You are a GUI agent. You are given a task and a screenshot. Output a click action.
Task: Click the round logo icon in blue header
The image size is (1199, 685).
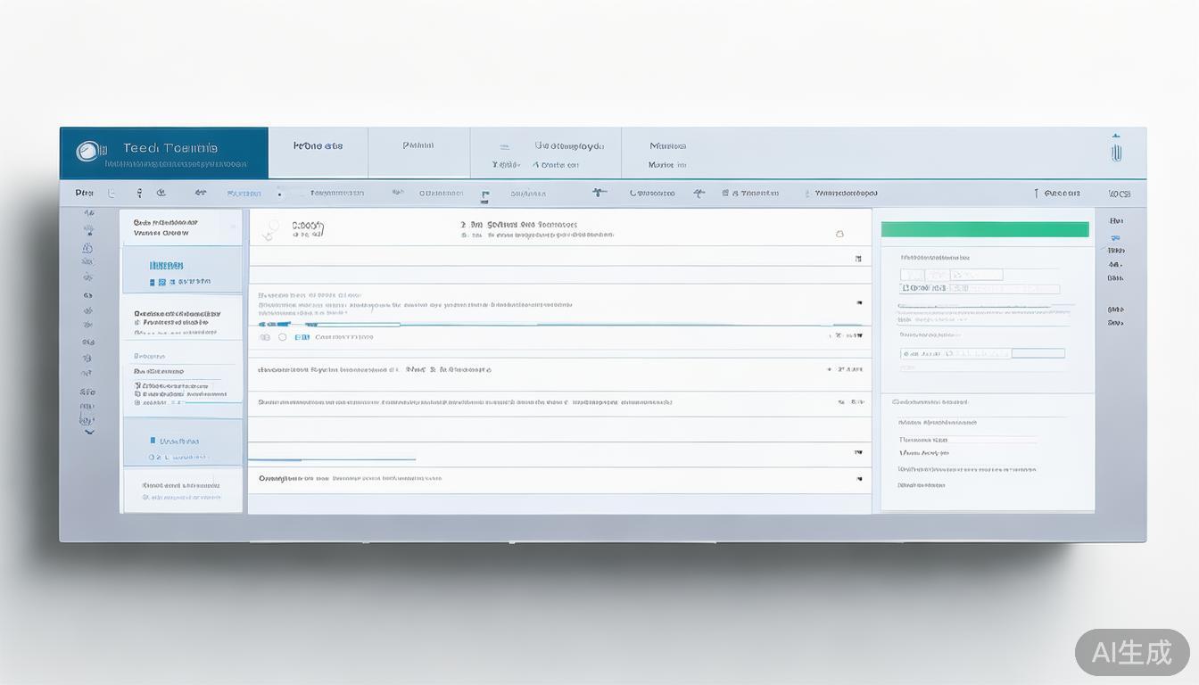click(87, 152)
